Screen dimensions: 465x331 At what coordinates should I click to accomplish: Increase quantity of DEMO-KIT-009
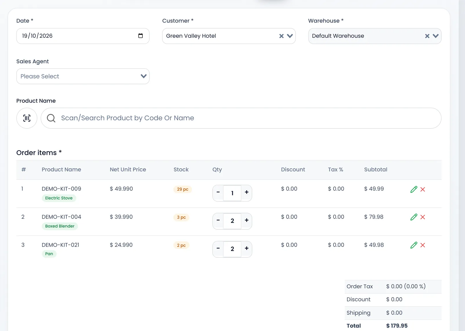(246, 192)
